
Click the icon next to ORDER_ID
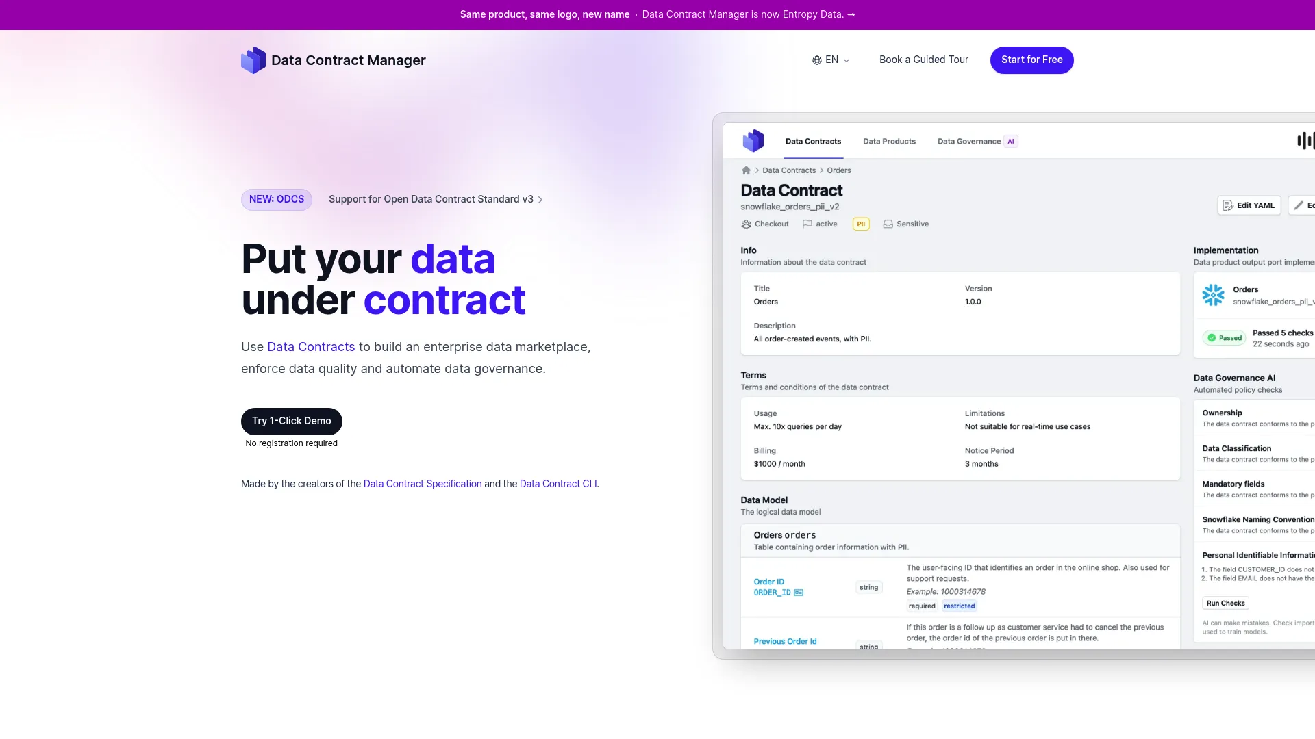tap(798, 593)
